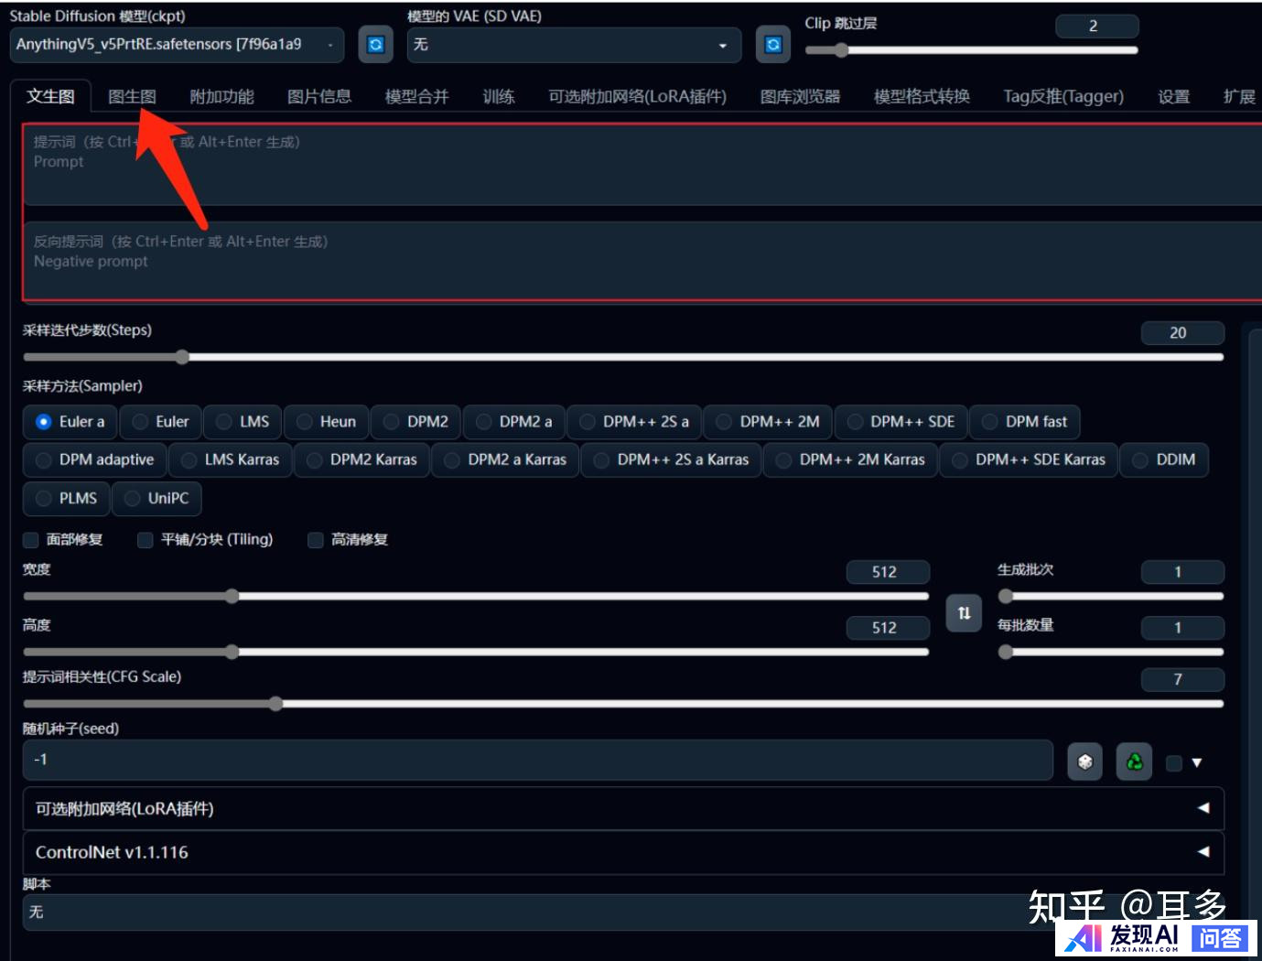This screenshot has height=961, width=1262.
Task: Swap width and height with arrows button
Action: pos(964,613)
